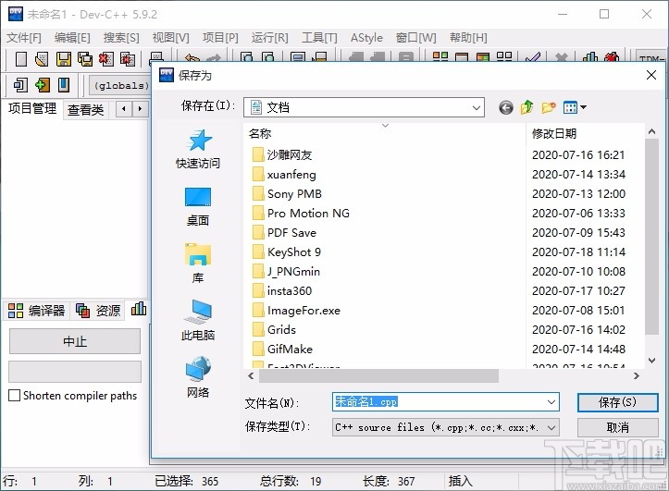
Task: Switch to Project management (项目管理) tab
Action: coord(32,109)
